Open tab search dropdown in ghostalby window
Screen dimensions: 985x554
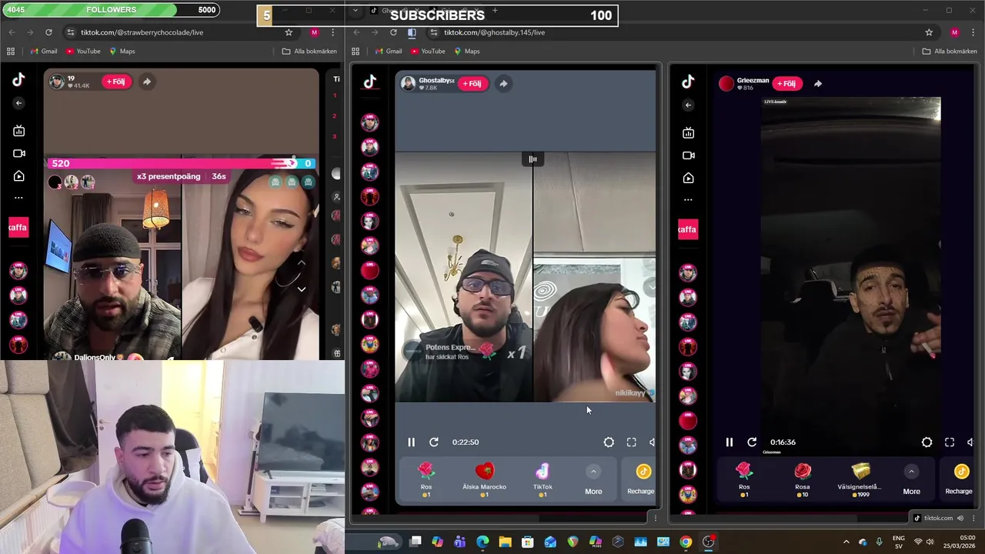click(x=355, y=11)
